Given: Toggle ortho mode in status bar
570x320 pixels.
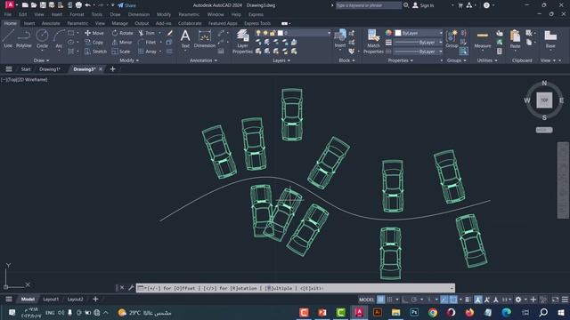Looking at the screenshot, I should tap(405, 300).
